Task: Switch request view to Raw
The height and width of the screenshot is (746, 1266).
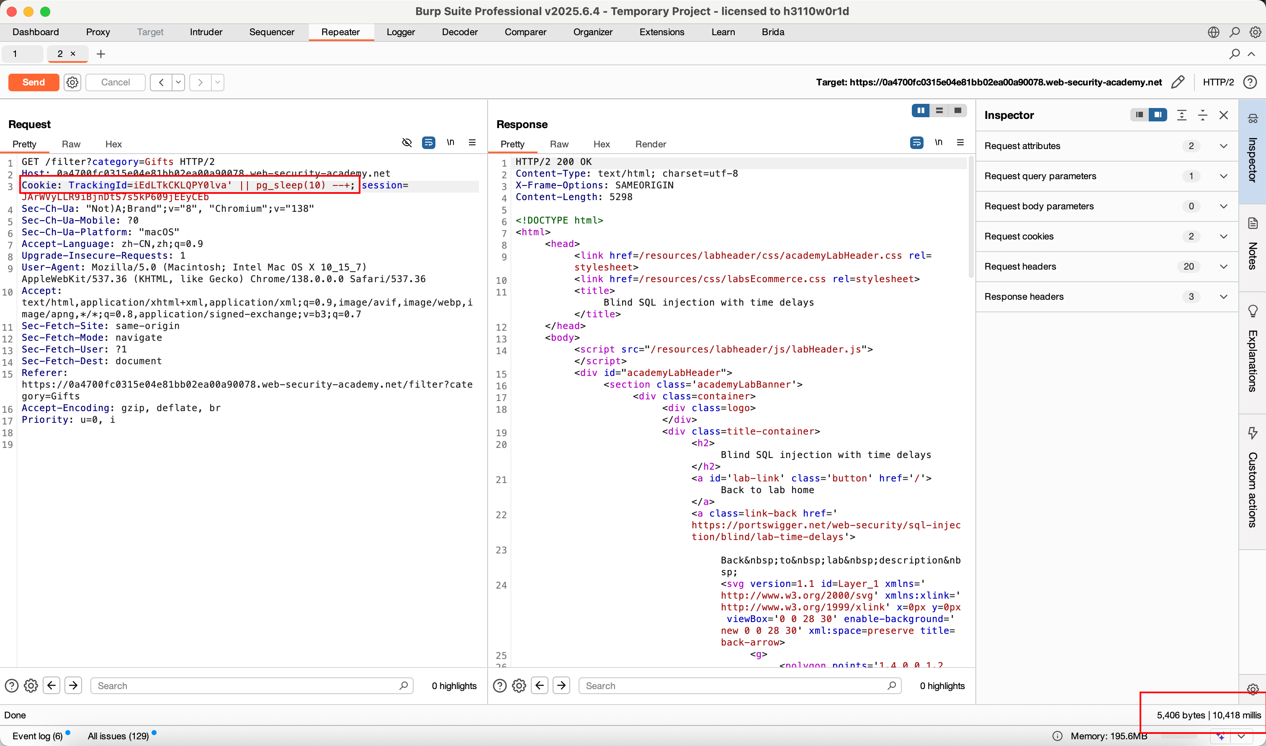Action: pos(71,144)
